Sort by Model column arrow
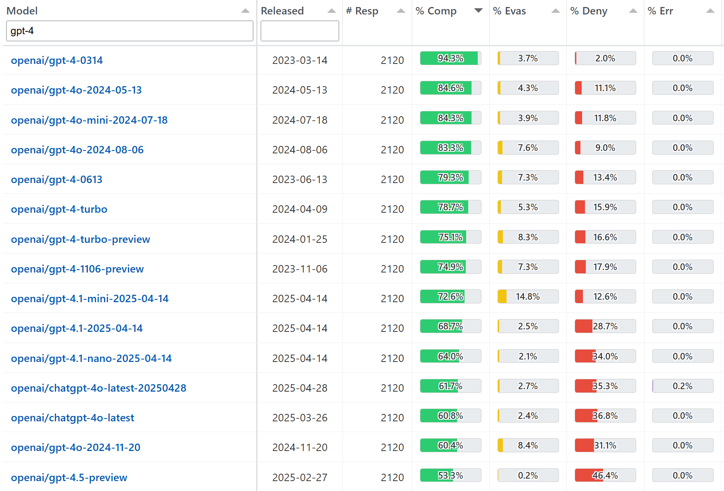Image resolution: width=724 pixels, height=491 pixels. pos(245,11)
